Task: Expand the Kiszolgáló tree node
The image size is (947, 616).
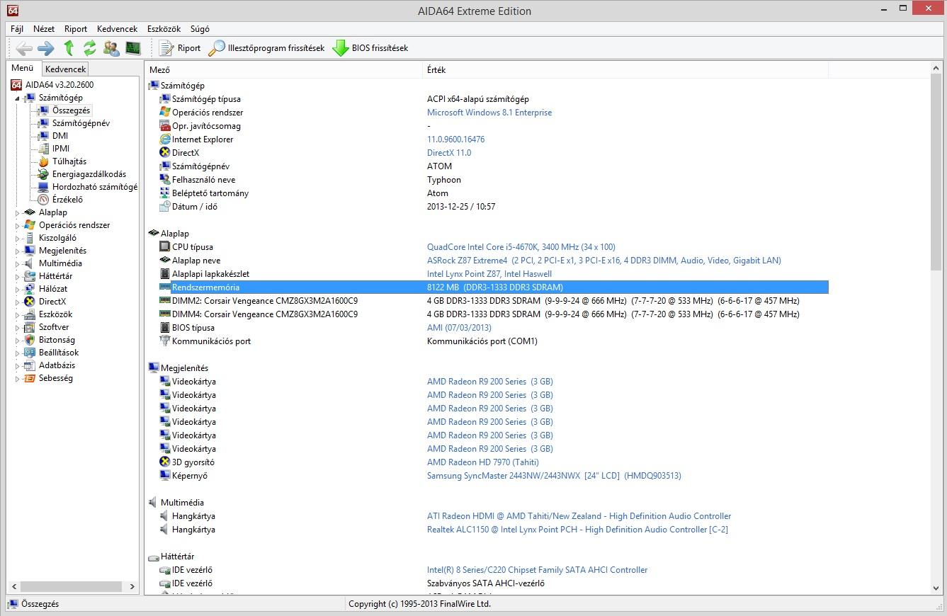Action: pos(18,238)
